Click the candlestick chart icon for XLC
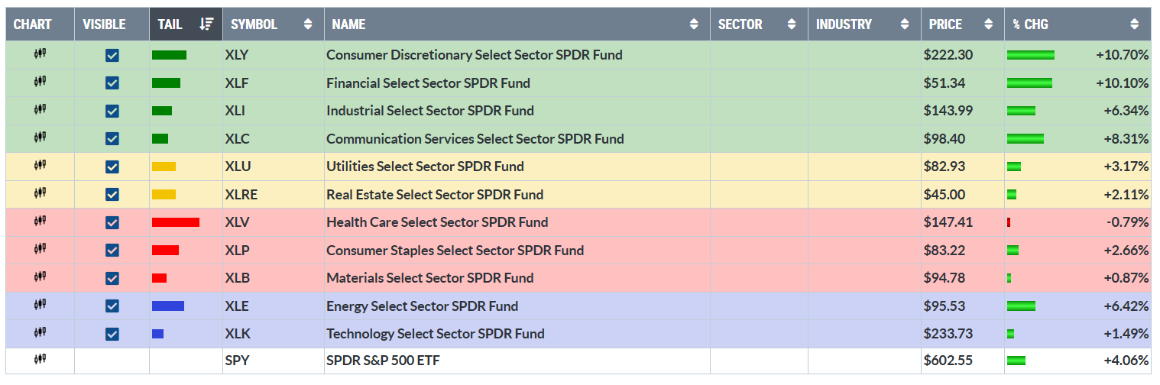The image size is (1160, 385). pos(41,138)
